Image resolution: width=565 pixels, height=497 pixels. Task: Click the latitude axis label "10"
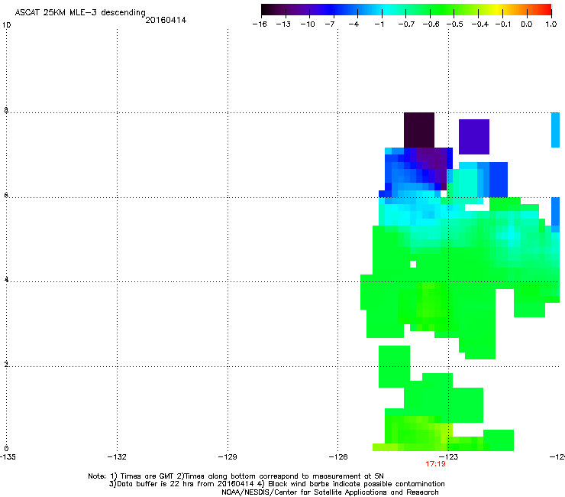click(6, 25)
